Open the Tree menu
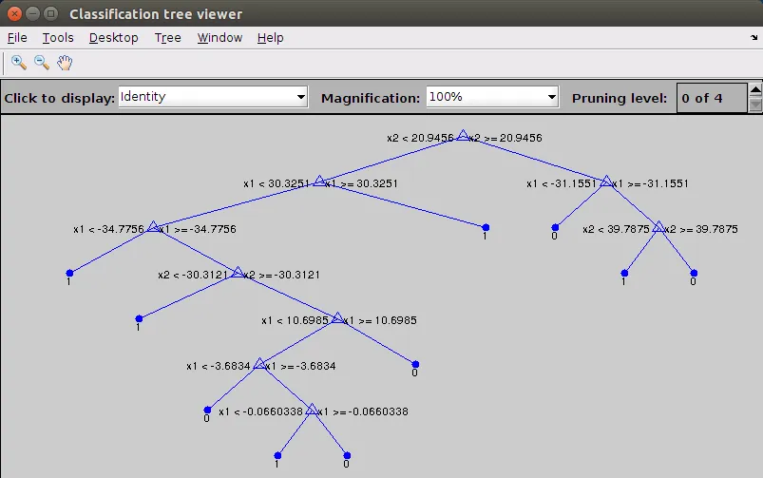The width and height of the screenshot is (763, 478). coord(168,38)
